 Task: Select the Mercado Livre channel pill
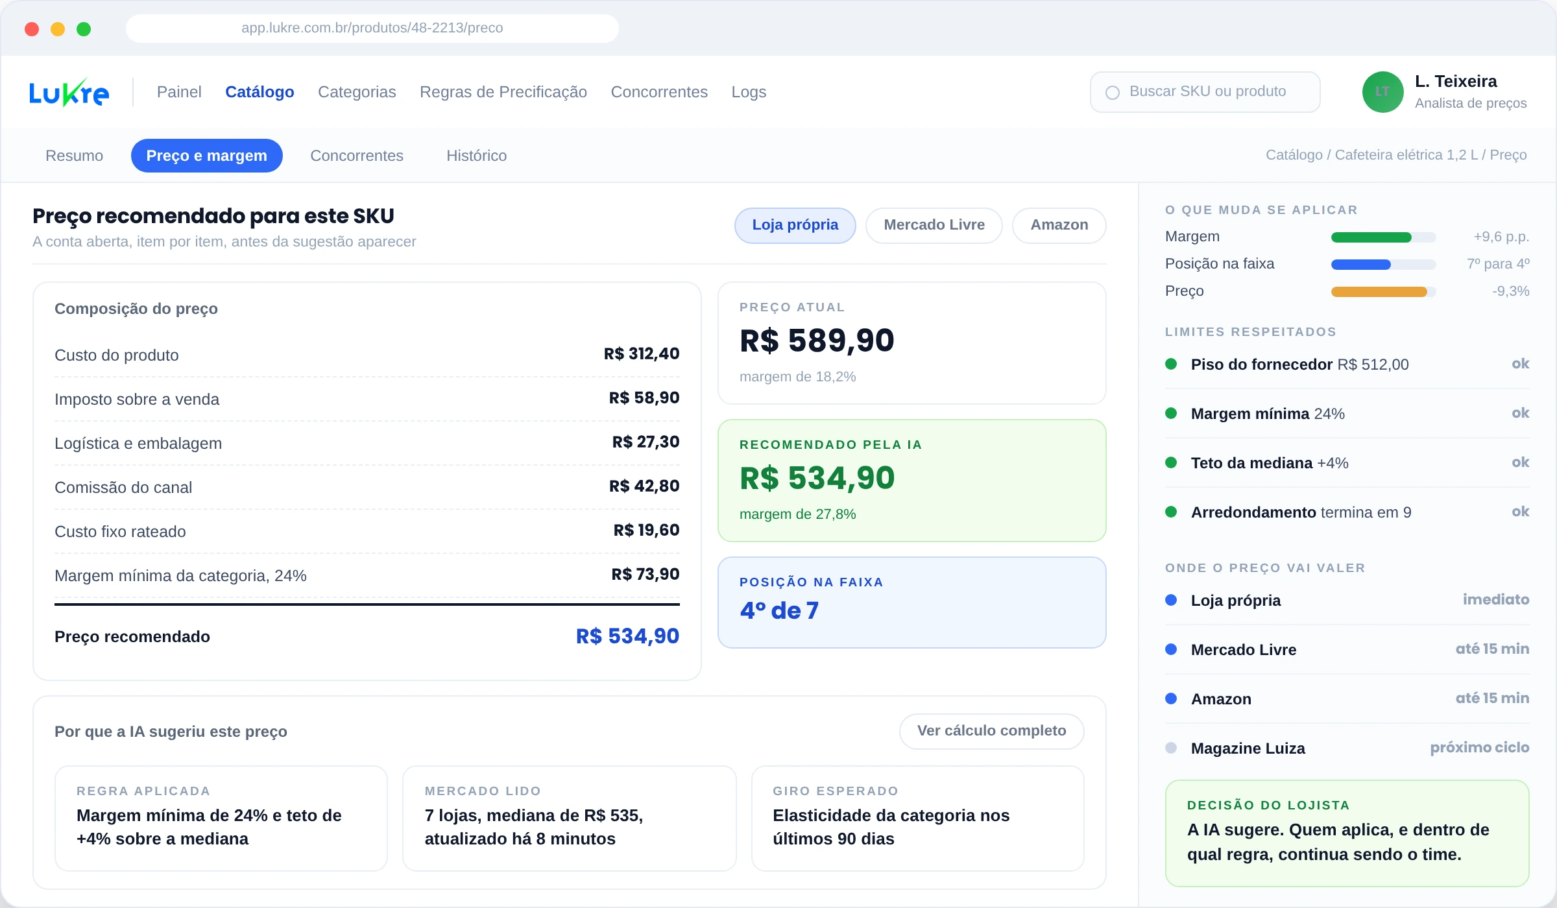point(934,225)
